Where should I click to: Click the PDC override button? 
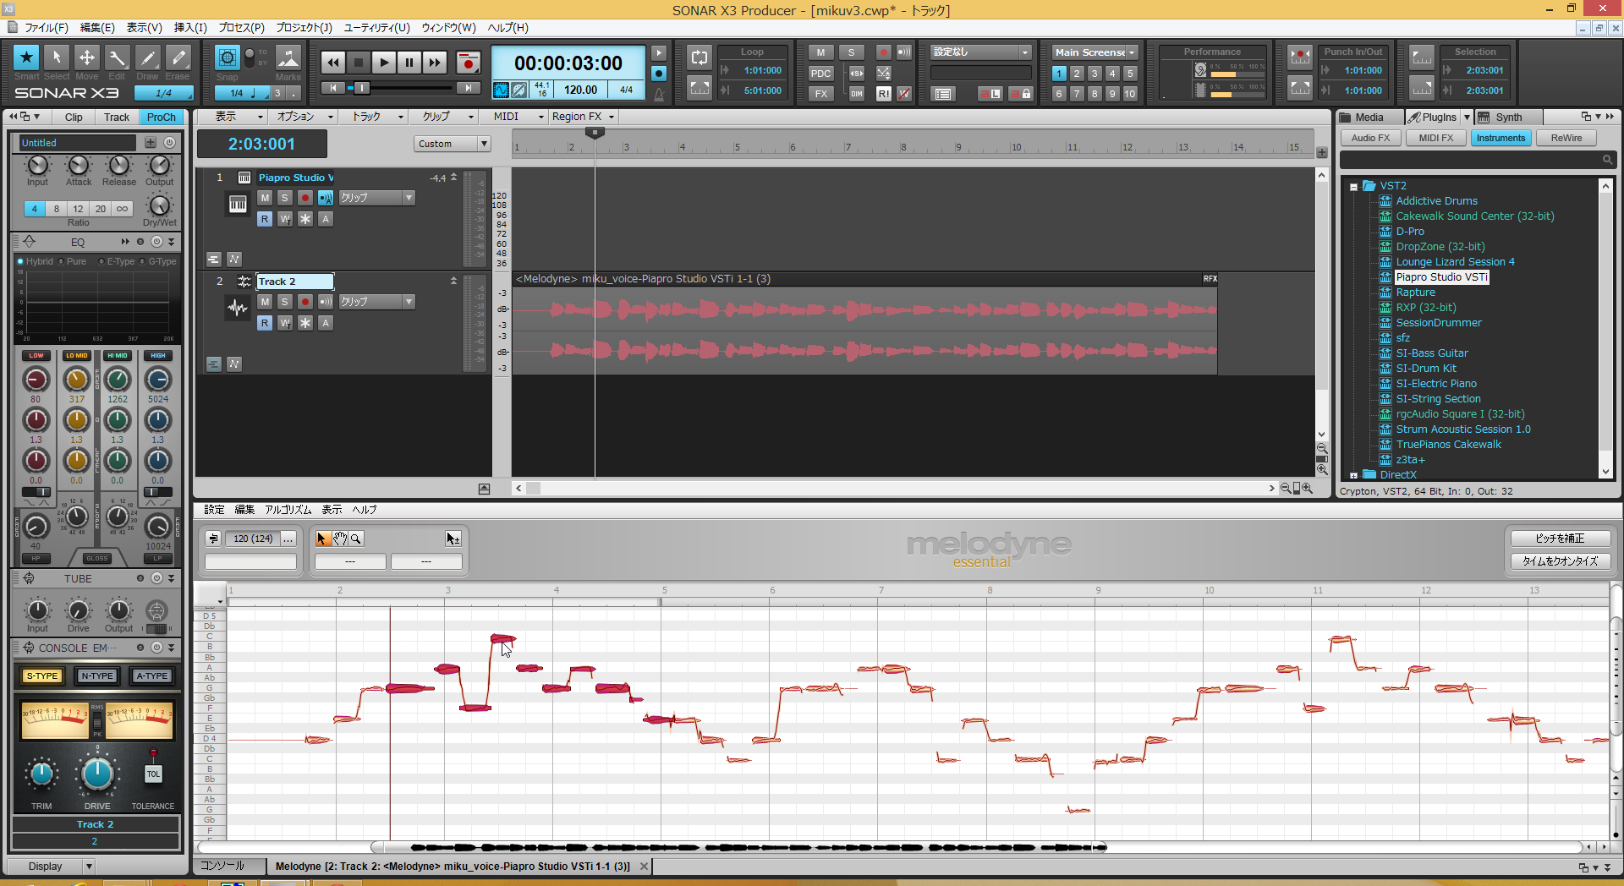820,74
